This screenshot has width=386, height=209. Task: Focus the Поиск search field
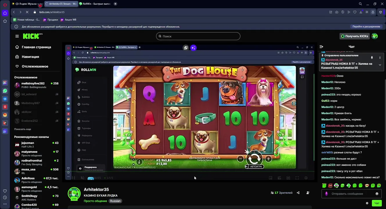[198, 36]
